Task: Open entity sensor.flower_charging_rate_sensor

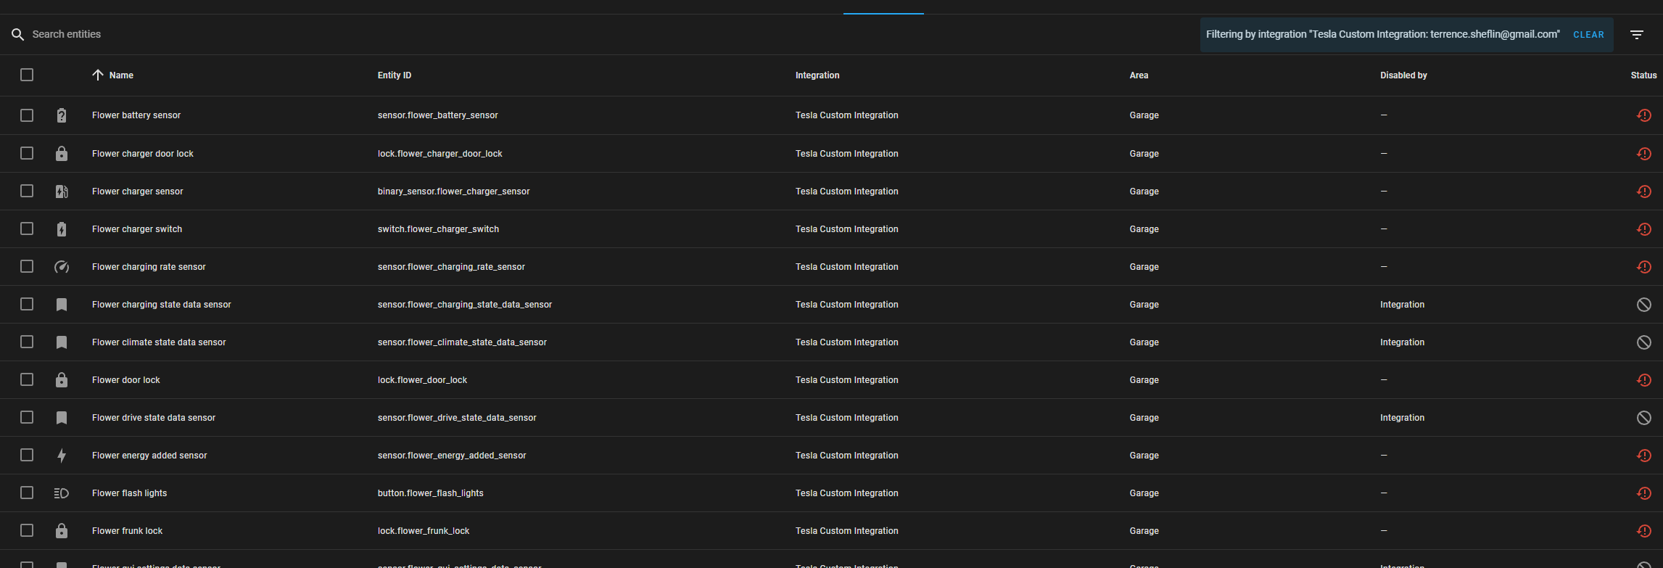Action: [x=451, y=267]
